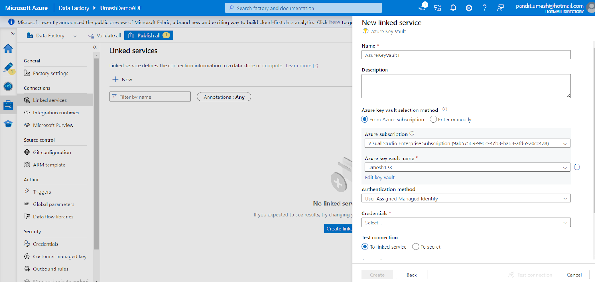Image resolution: width=595 pixels, height=282 pixels.
Task: Open the Manage toolbox hub
Action: 8,105
